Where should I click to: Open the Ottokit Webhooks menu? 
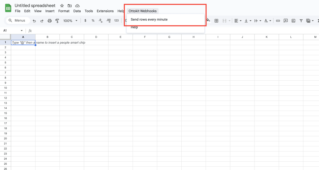point(142,11)
